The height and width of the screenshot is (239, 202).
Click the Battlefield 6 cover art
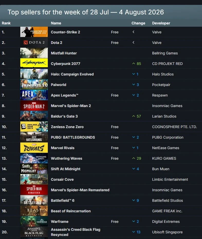click(34, 200)
